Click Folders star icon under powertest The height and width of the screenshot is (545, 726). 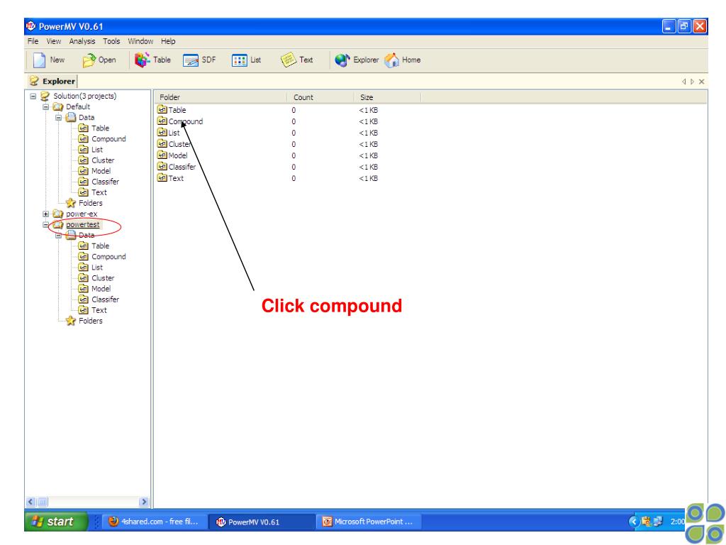point(70,321)
